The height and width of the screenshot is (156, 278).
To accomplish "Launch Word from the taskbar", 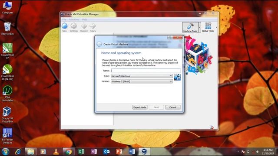I will pyautogui.click(x=132, y=152).
